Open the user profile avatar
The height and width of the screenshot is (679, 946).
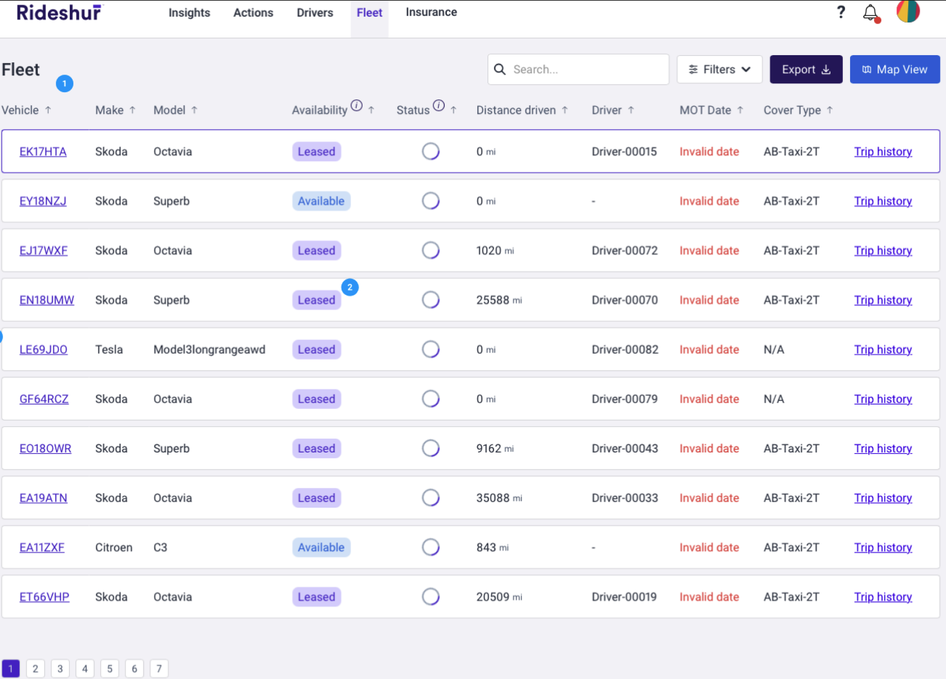(908, 11)
